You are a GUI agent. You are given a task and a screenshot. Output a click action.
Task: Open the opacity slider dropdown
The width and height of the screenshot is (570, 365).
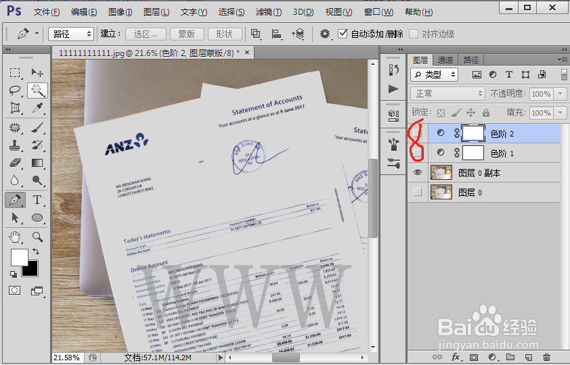point(561,93)
